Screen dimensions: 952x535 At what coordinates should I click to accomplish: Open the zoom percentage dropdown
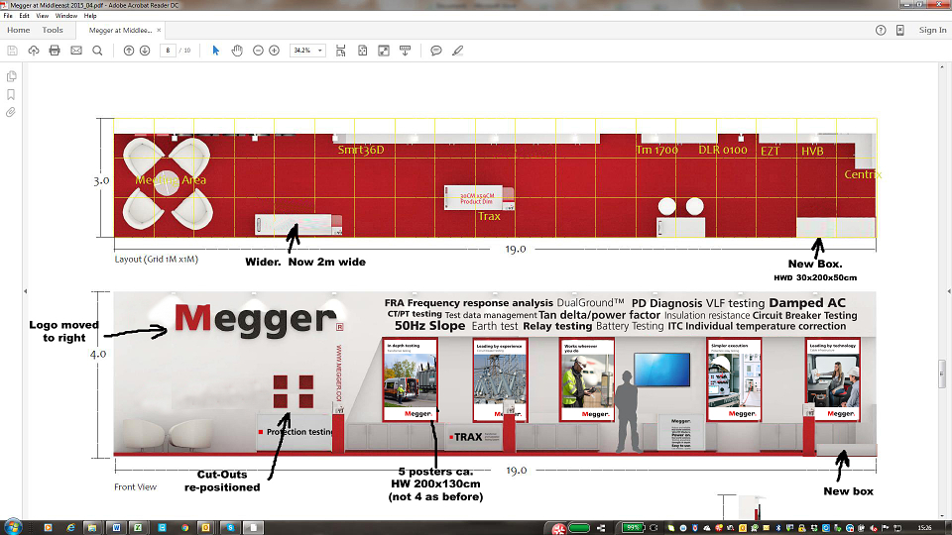point(307,51)
